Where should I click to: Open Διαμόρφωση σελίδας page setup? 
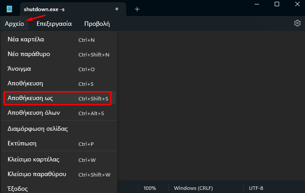(x=59, y=129)
